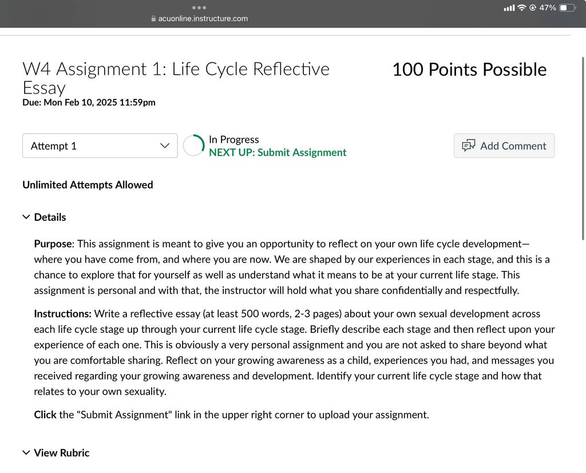
Task: Click the 100 Points Possible text
Action: click(469, 70)
